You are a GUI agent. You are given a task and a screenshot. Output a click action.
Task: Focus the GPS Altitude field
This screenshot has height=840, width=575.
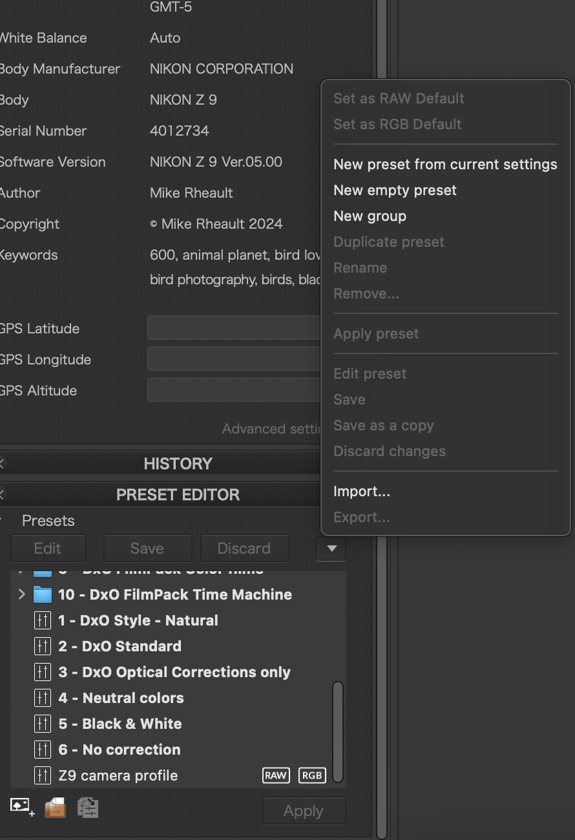click(x=234, y=390)
